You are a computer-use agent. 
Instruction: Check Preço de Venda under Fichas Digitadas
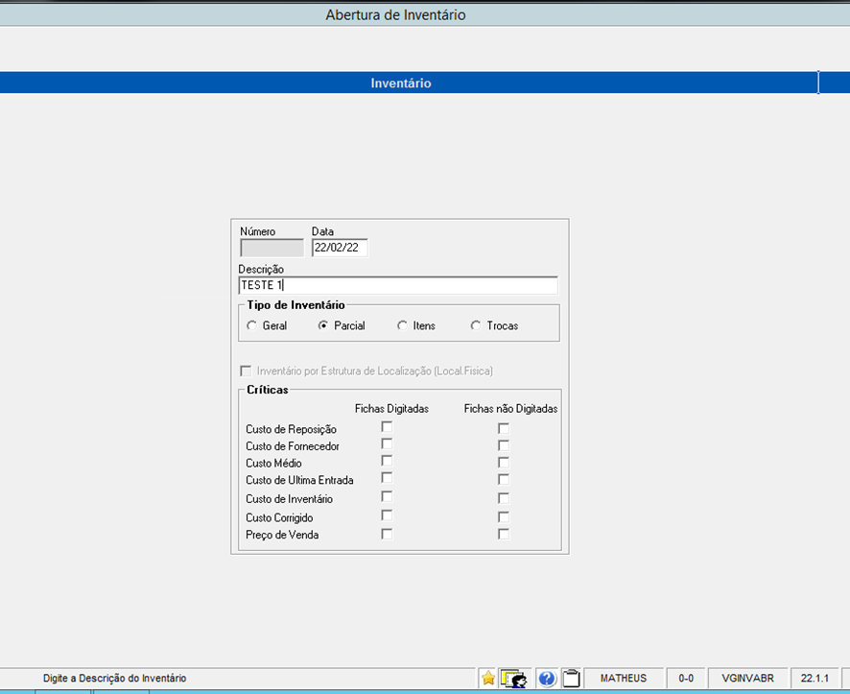click(x=387, y=534)
